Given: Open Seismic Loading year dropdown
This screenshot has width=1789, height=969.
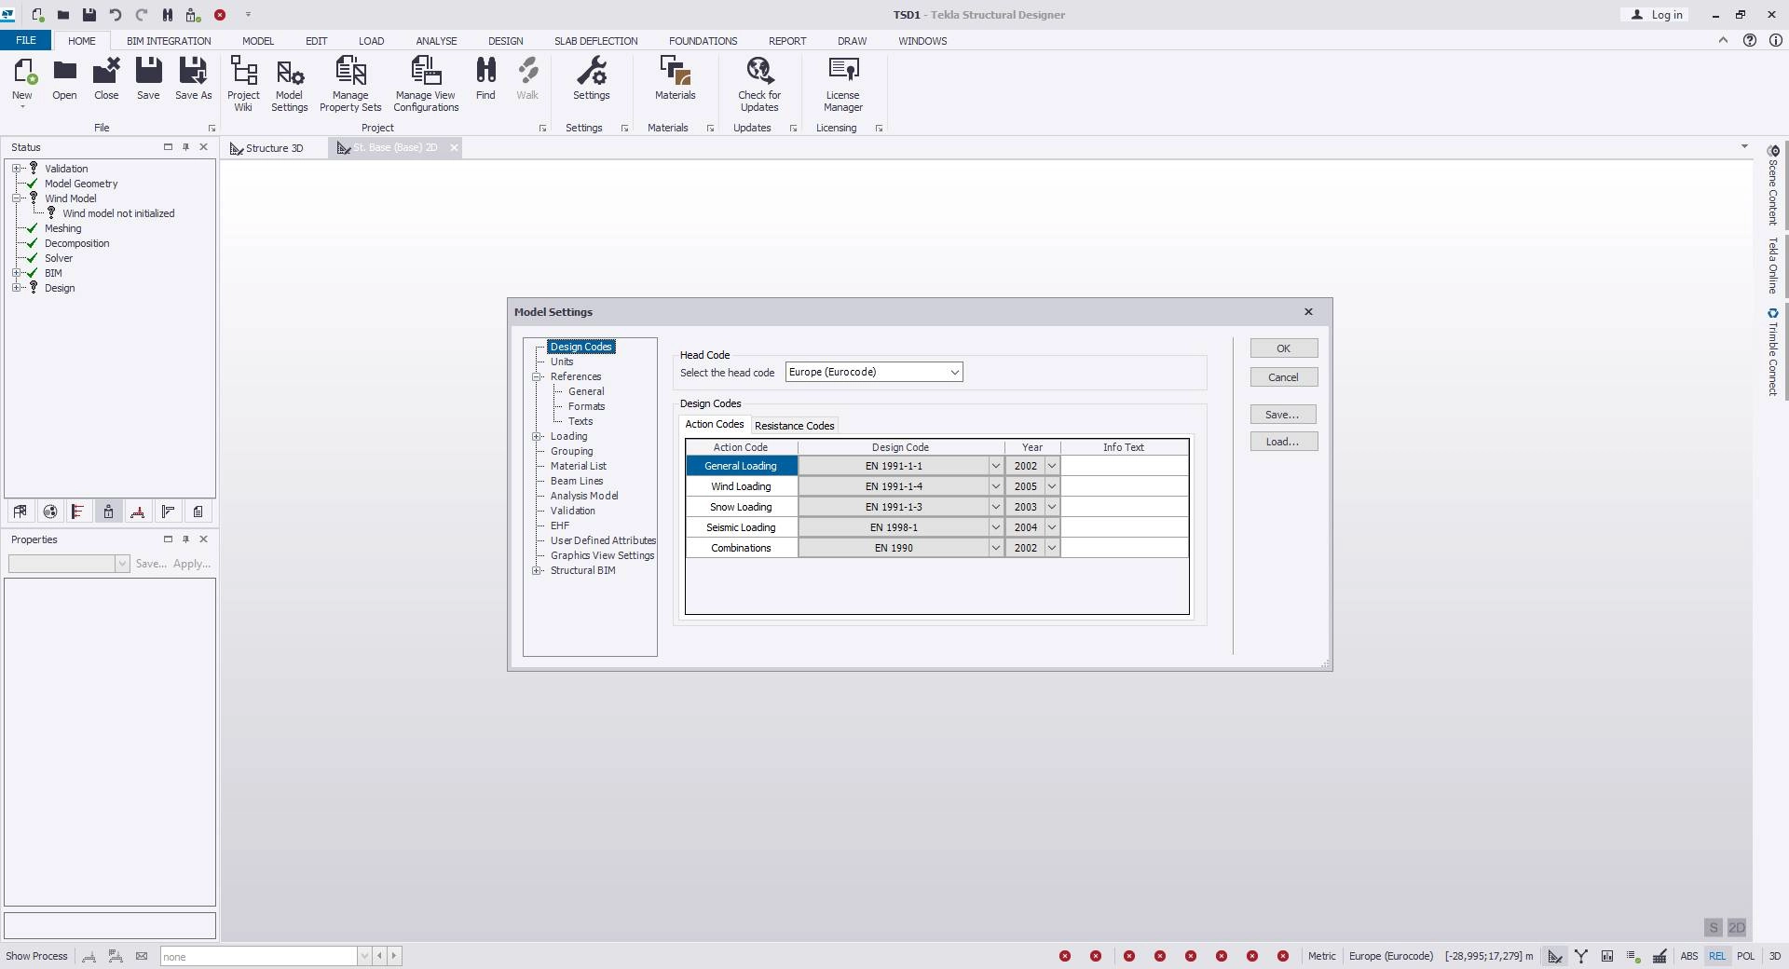Looking at the screenshot, I should 1052,527.
